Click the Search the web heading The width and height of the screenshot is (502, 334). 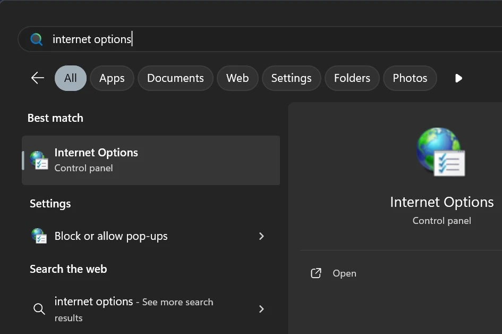(68, 269)
